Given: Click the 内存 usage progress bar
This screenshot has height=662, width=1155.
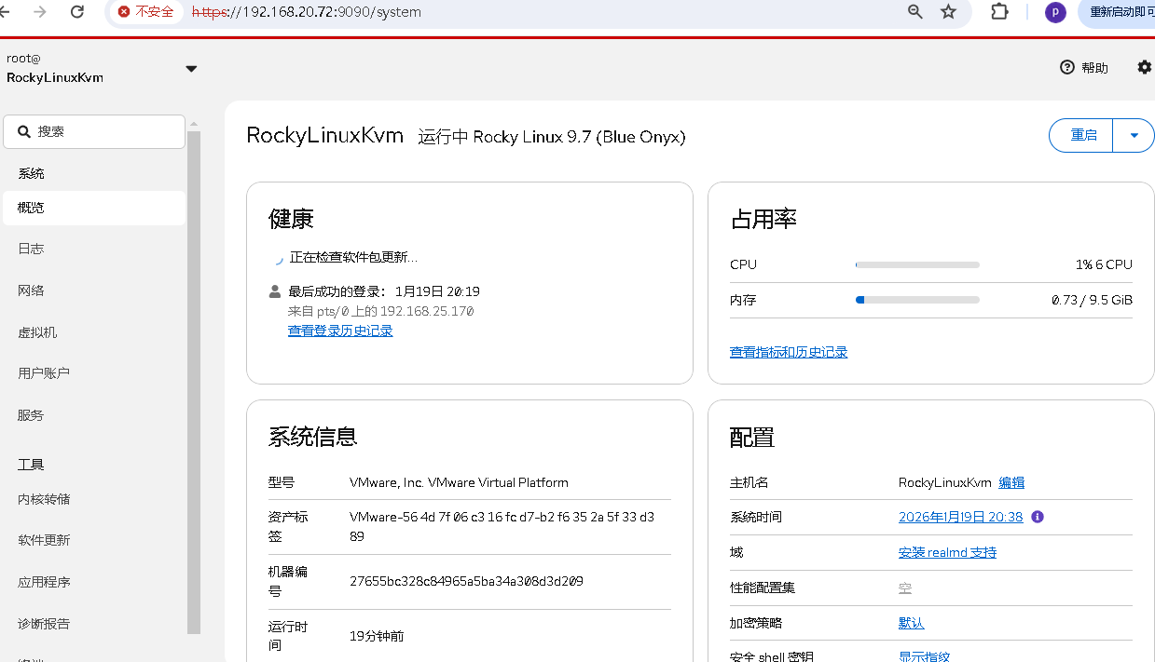Looking at the screenshot, I should 917,300.
